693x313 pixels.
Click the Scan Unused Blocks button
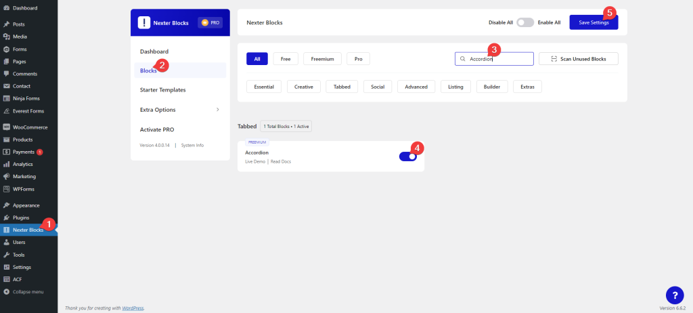tap(578, 59)
